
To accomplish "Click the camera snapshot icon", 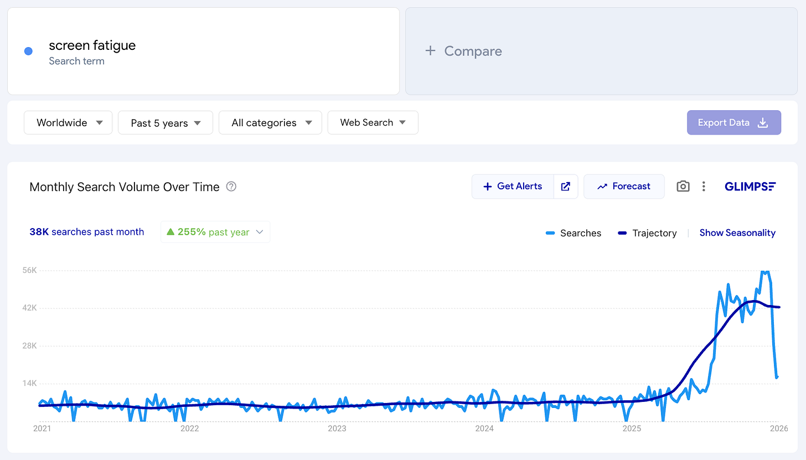I will [683, 187].
